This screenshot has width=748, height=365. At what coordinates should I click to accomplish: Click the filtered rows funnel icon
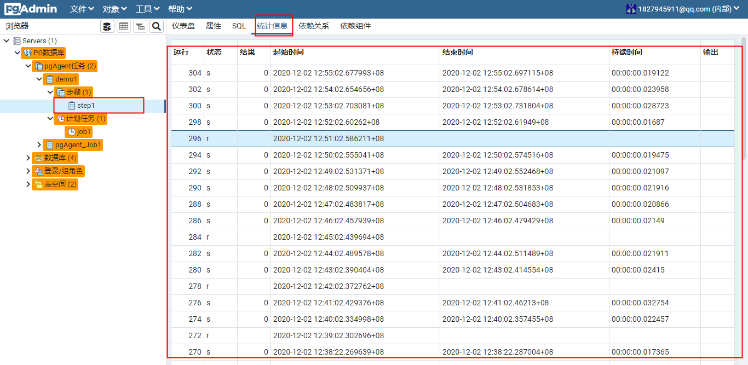(141, 26)
